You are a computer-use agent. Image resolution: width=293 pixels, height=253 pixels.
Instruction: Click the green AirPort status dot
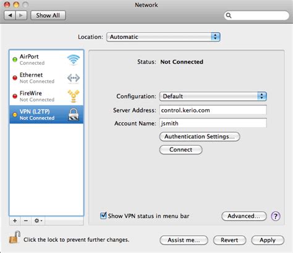pyautogui.click(x=15, y=60)
